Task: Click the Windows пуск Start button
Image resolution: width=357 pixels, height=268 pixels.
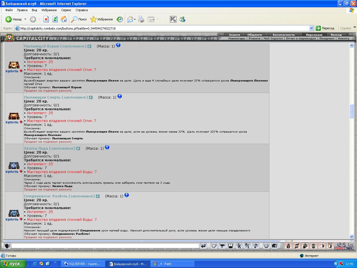Action: pos(13,264)
